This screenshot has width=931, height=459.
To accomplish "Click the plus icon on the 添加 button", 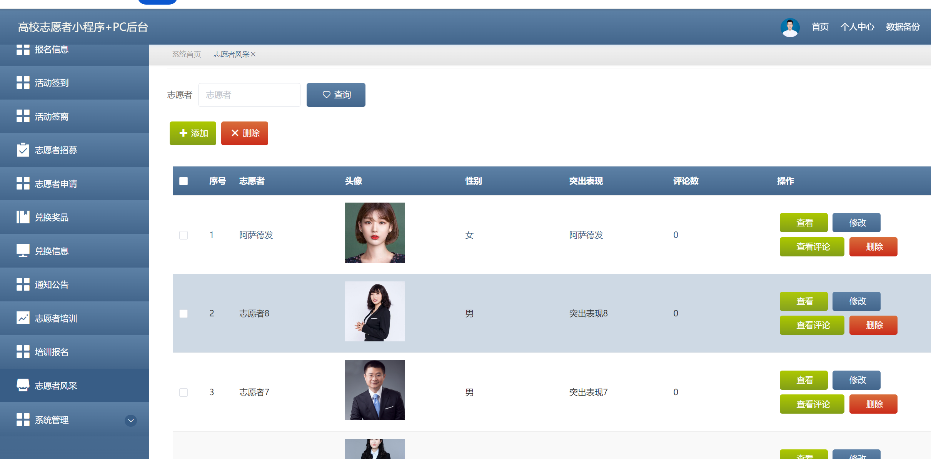I will point(184,133).
